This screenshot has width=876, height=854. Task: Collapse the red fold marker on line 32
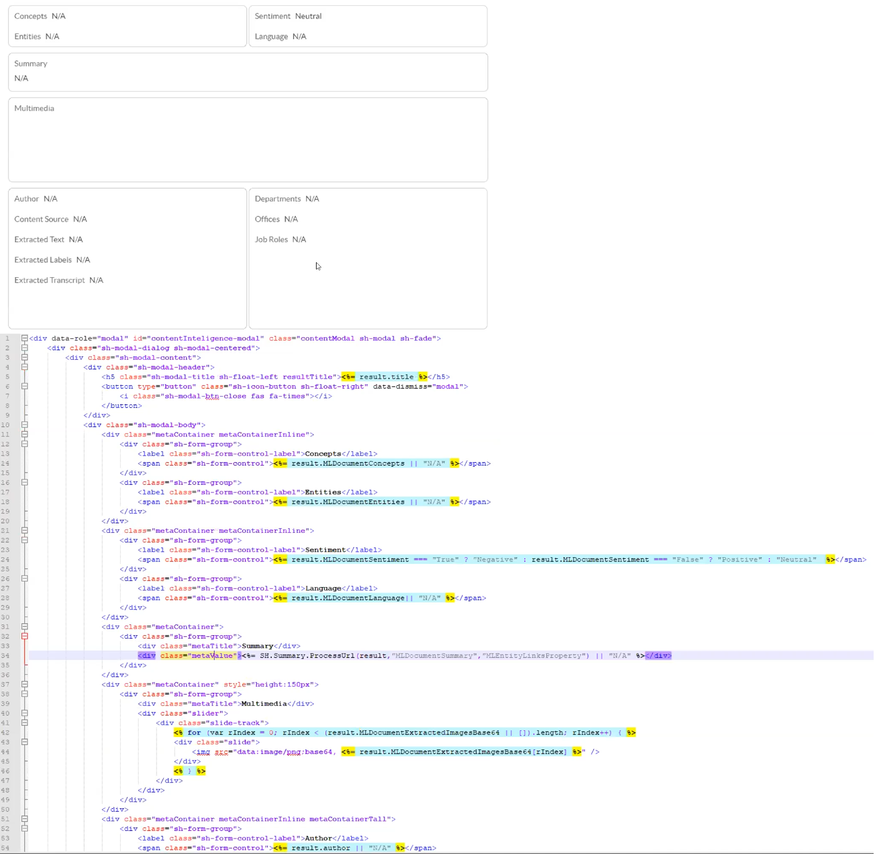24,636
